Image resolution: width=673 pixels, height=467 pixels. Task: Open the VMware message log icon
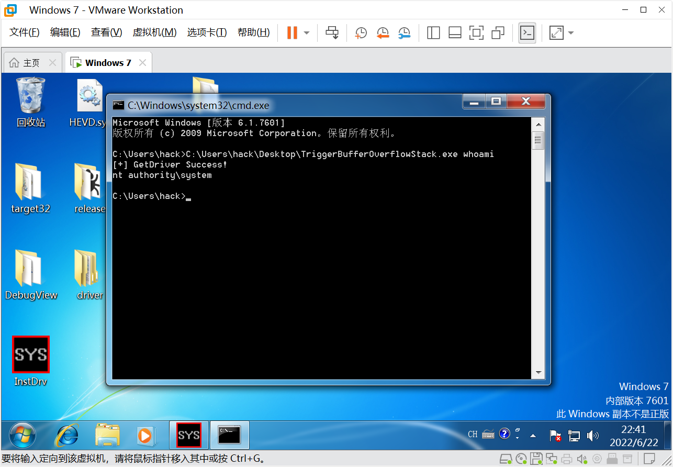[x=650, y=459]
